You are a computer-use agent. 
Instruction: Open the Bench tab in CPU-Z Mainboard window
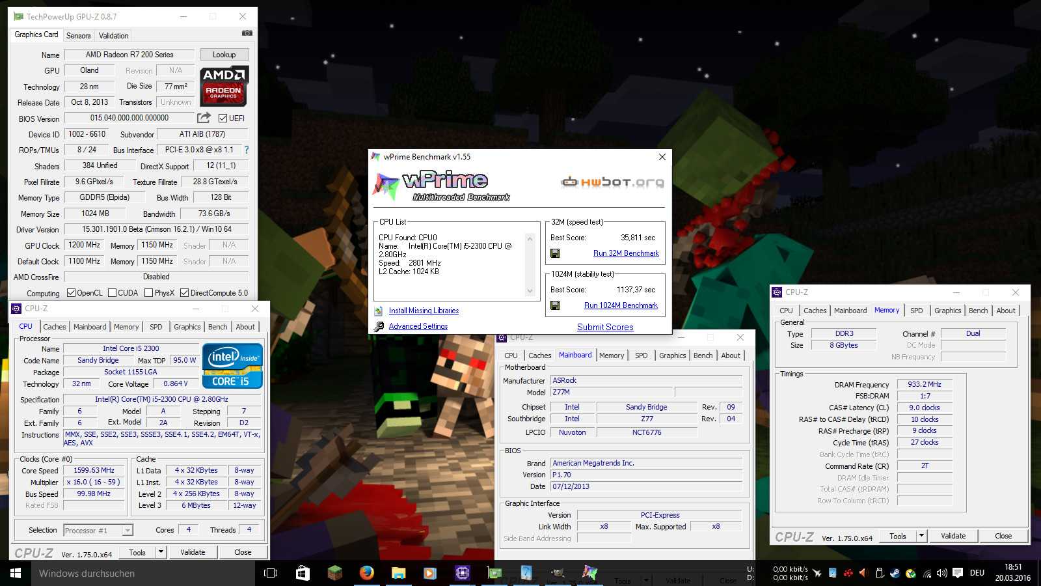pos(703,356)
